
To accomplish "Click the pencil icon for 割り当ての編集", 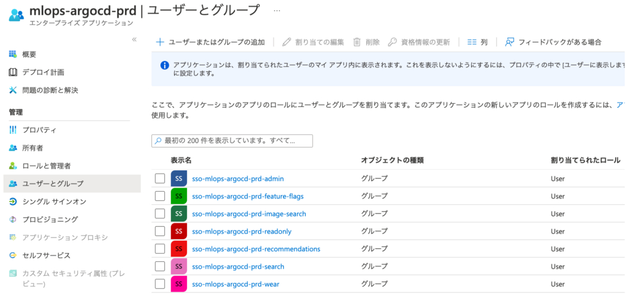I will pos(287,42).
